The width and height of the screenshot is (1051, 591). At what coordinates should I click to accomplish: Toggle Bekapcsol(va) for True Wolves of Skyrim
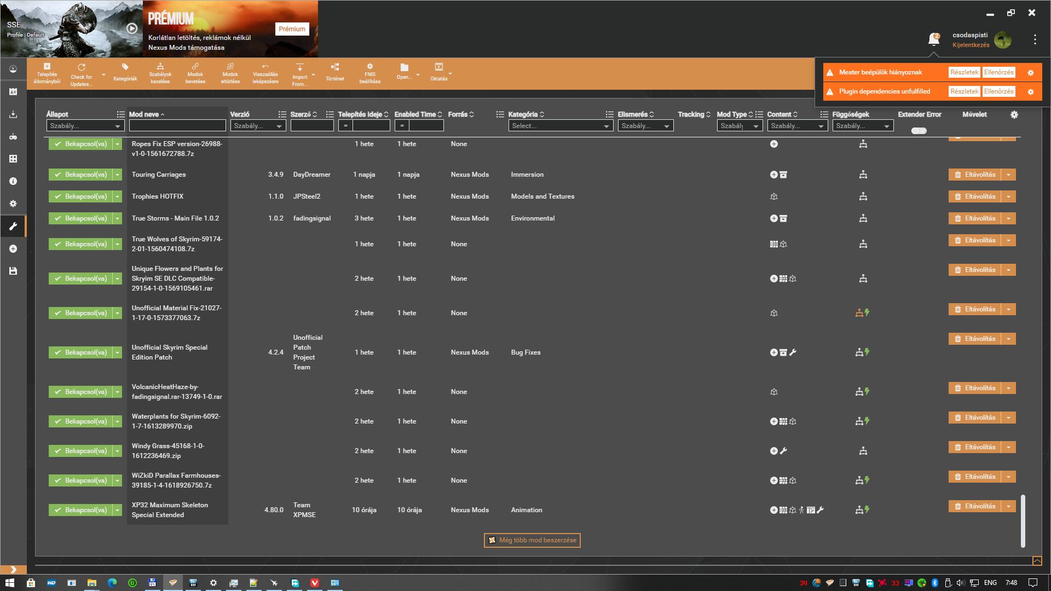tap(79, 244)
